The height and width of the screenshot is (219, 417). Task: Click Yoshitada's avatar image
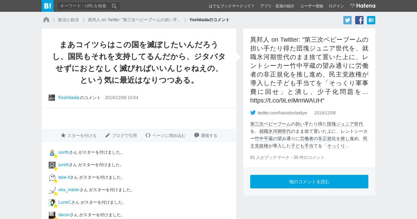[52, 98]
